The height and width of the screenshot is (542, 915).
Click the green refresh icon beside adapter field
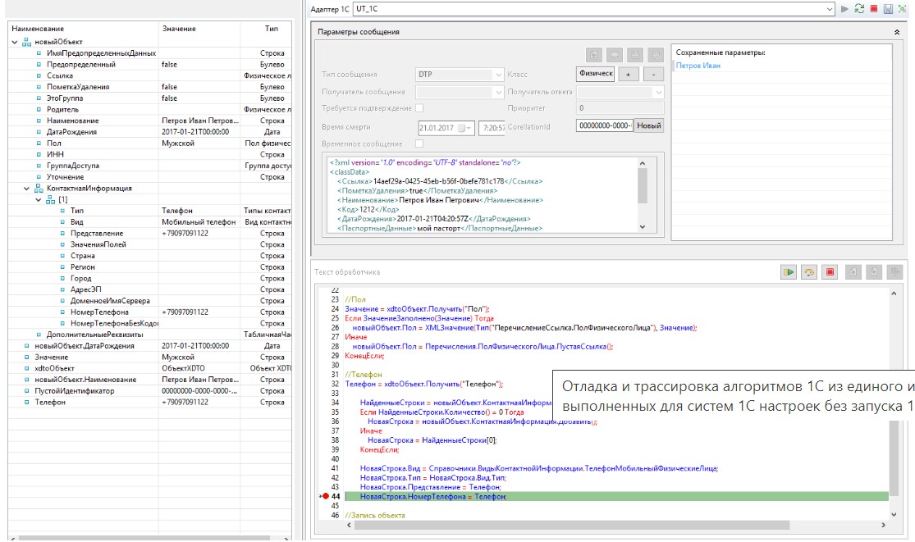(859, 8)
